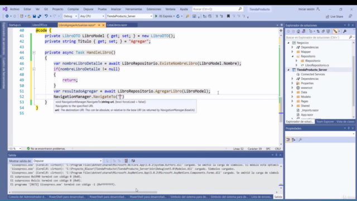
Task: Expand the wwwroot folder
Action: [292, 88]
